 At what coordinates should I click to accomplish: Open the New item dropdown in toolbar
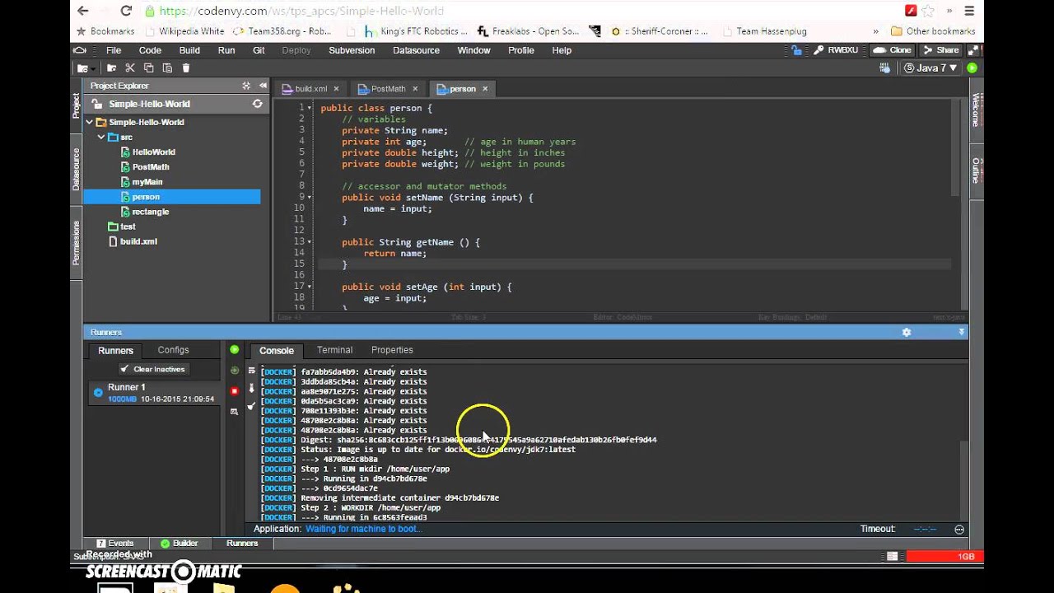click(86, 68)
